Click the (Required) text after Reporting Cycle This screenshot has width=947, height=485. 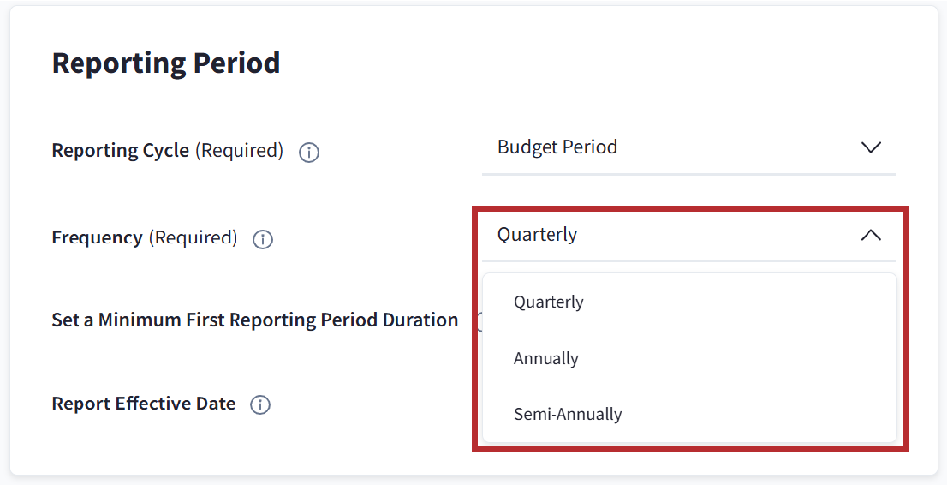[239, 151]
